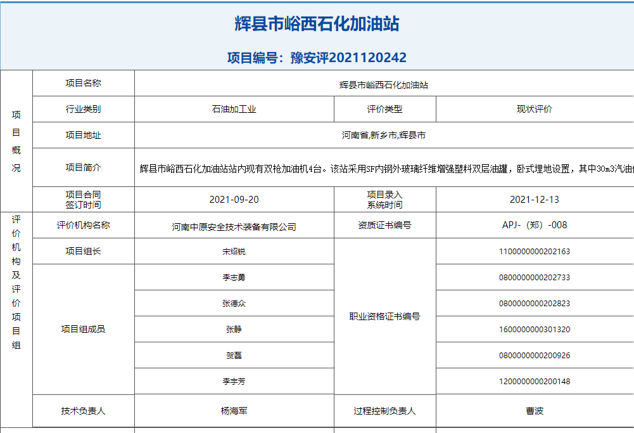Viewport: 634px width, 433px height.
Task: Select team member 李宇芳
Action: click(x=234, y=381)
